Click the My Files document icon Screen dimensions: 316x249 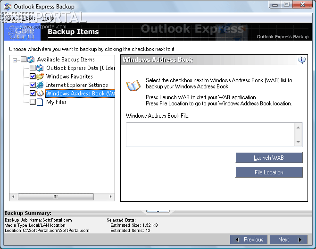40,102
